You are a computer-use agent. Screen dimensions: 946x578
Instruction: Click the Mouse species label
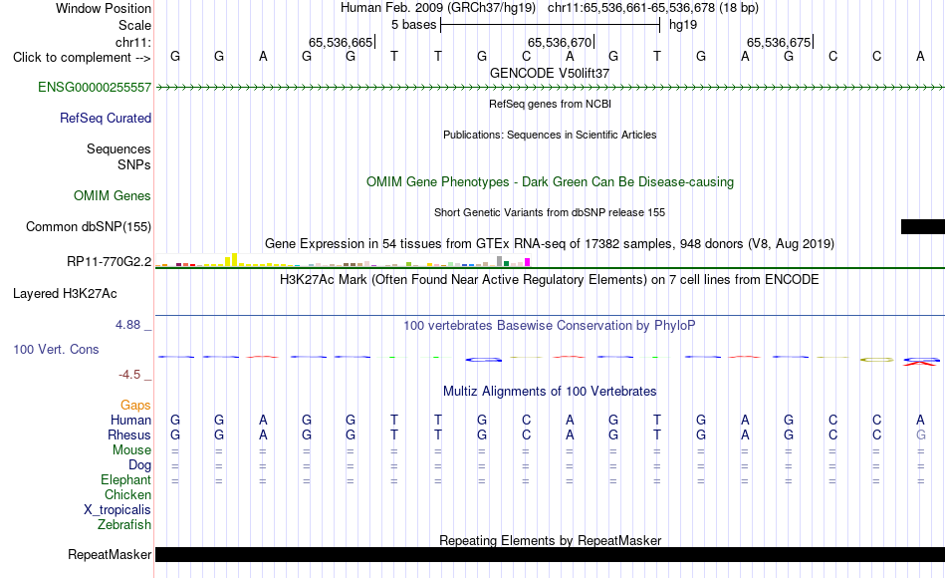point(131,450)
